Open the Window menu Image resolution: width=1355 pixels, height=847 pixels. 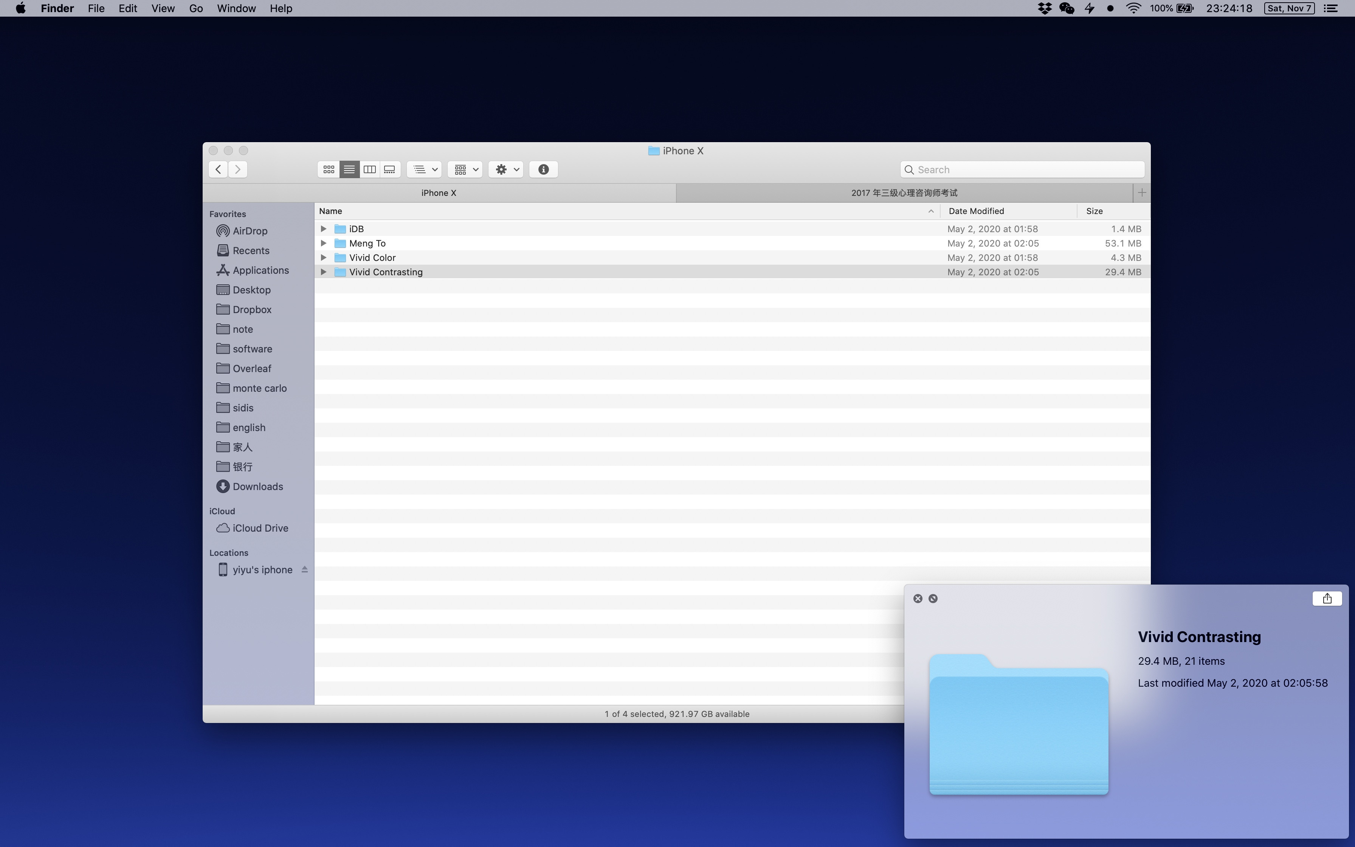click(236, 8)
